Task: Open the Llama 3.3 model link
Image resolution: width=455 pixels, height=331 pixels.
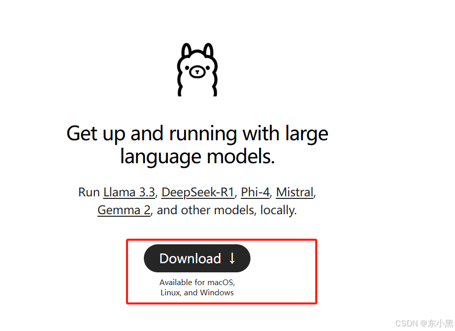Action: pos(129,192)
